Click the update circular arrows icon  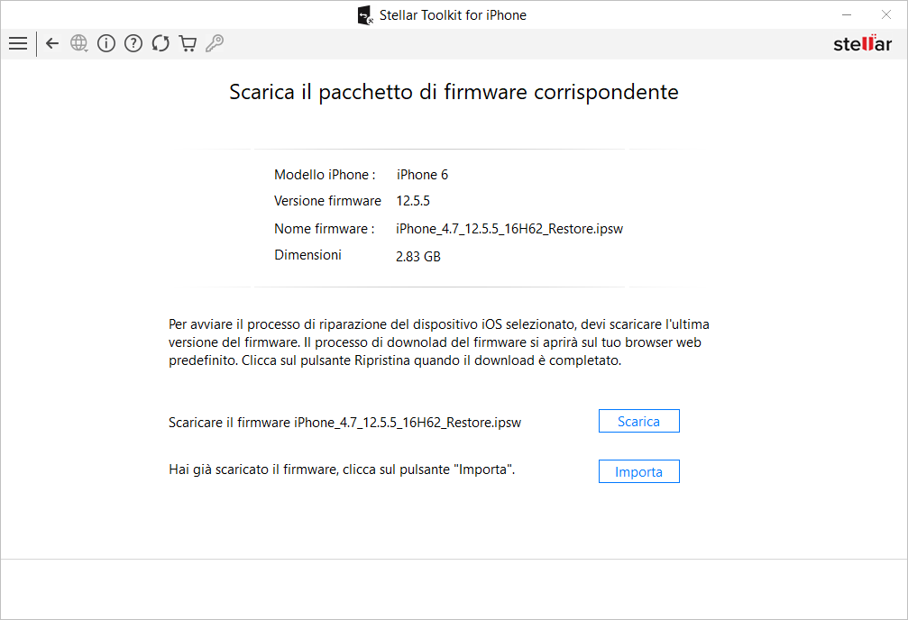pyautogui.click(x=161, y=43)
